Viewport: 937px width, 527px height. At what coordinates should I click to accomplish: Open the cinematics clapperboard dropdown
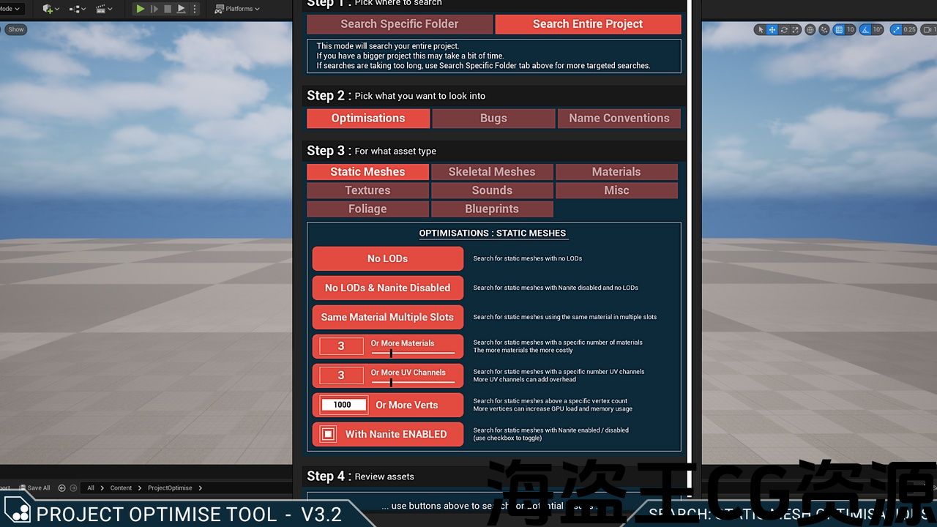click(104, 9)
